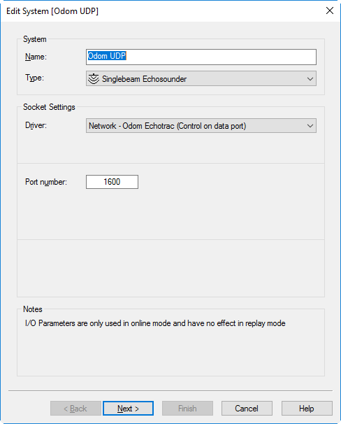This screenshot has width=341, height=424.
Task: Click the Port number: label
Action: [46, 182]
